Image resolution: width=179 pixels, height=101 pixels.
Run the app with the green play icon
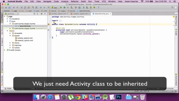coord(61,8)
